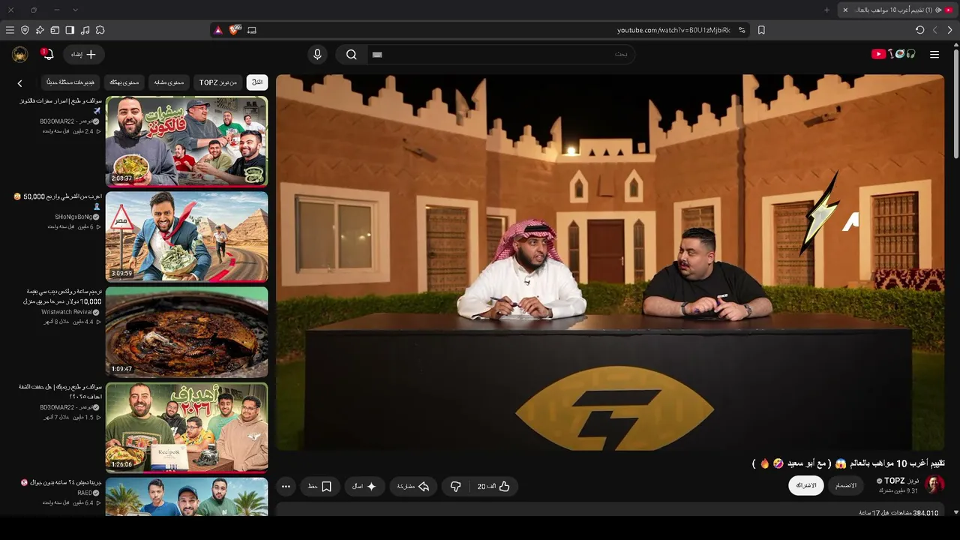Open the account avatar menu
The height and width of the screenshot is (540, 960).
(20, 54)
